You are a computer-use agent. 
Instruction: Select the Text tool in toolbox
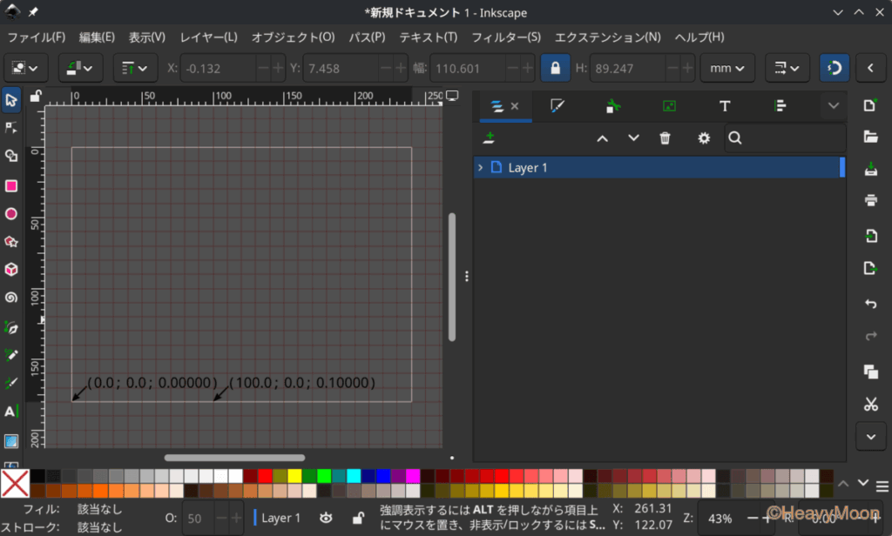pos(11,411)
